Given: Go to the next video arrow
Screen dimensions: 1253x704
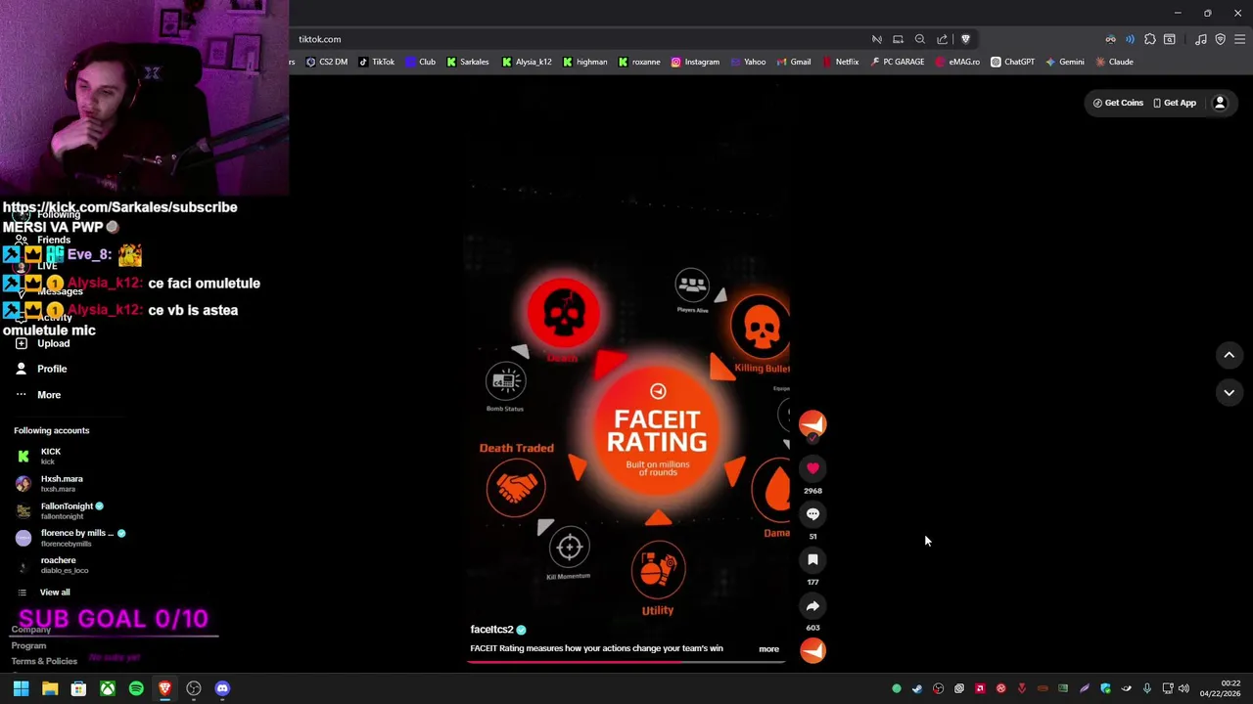Looking at the screenshot, I should point(1230,392).
